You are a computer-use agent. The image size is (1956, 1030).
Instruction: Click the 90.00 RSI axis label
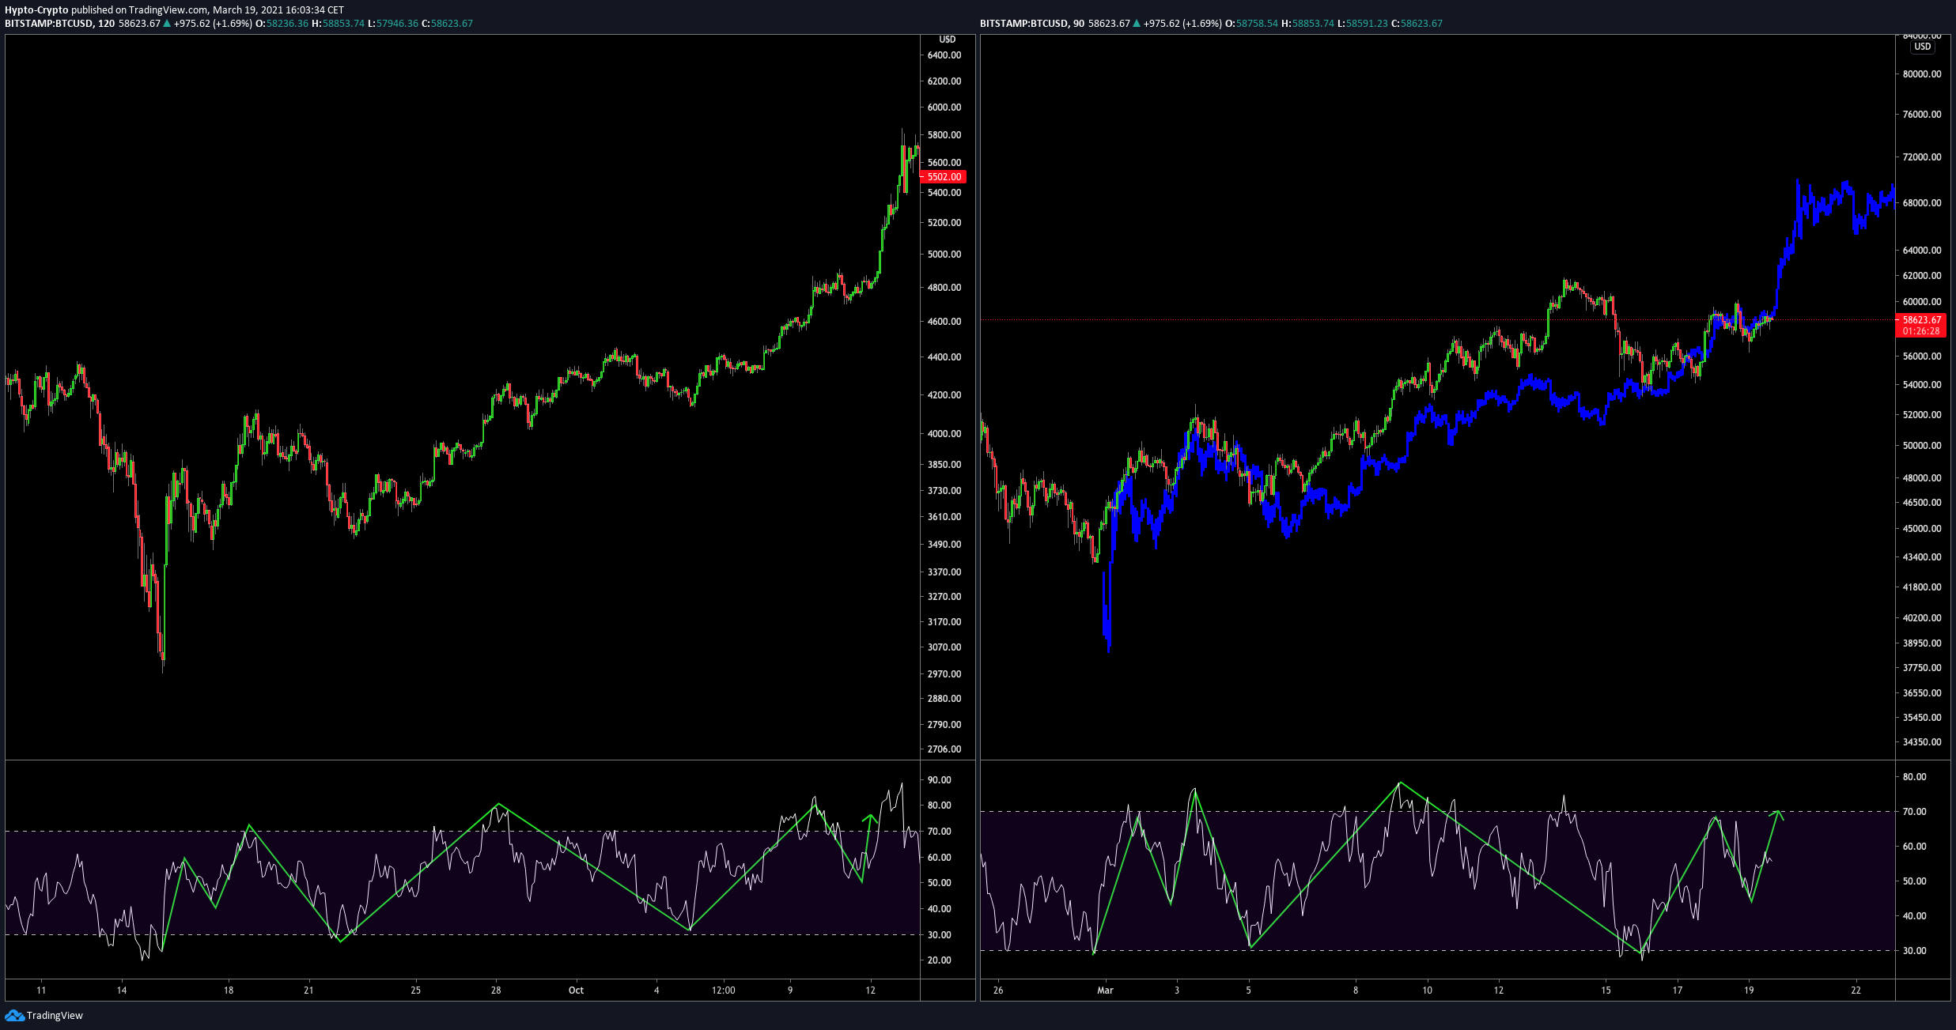(940, 780)
